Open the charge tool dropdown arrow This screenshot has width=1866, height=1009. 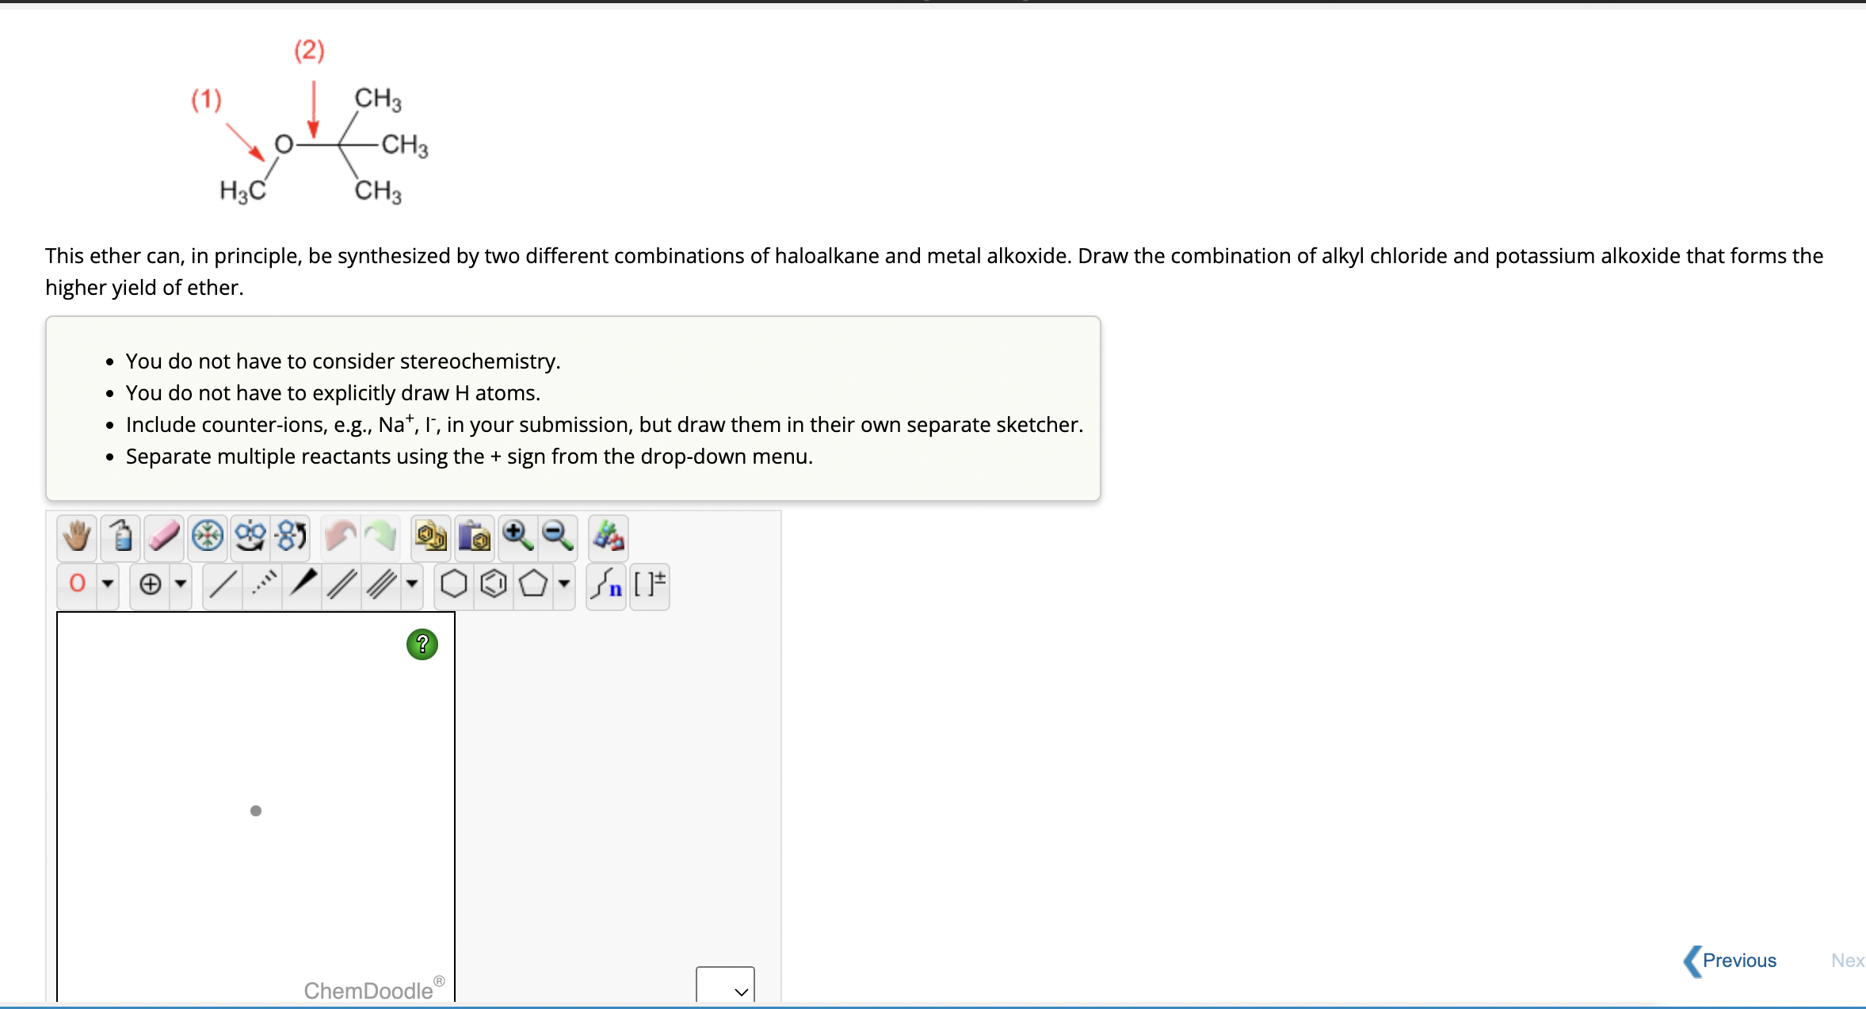[181, 585]
